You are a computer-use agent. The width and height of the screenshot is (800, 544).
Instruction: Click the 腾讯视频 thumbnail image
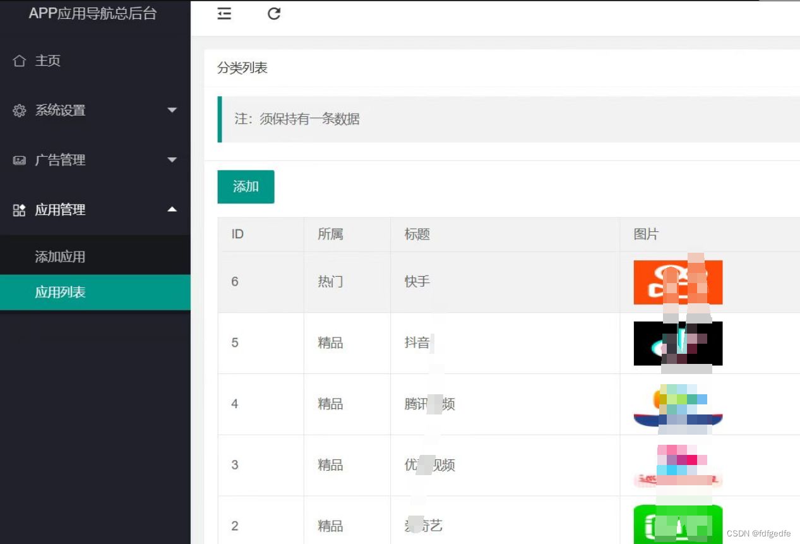point(678,404)
